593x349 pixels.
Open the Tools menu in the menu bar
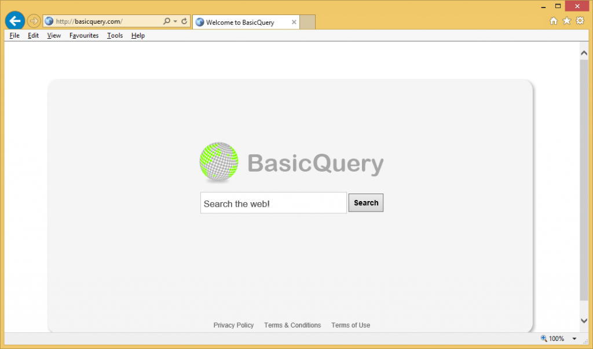[x=115, y=36]
